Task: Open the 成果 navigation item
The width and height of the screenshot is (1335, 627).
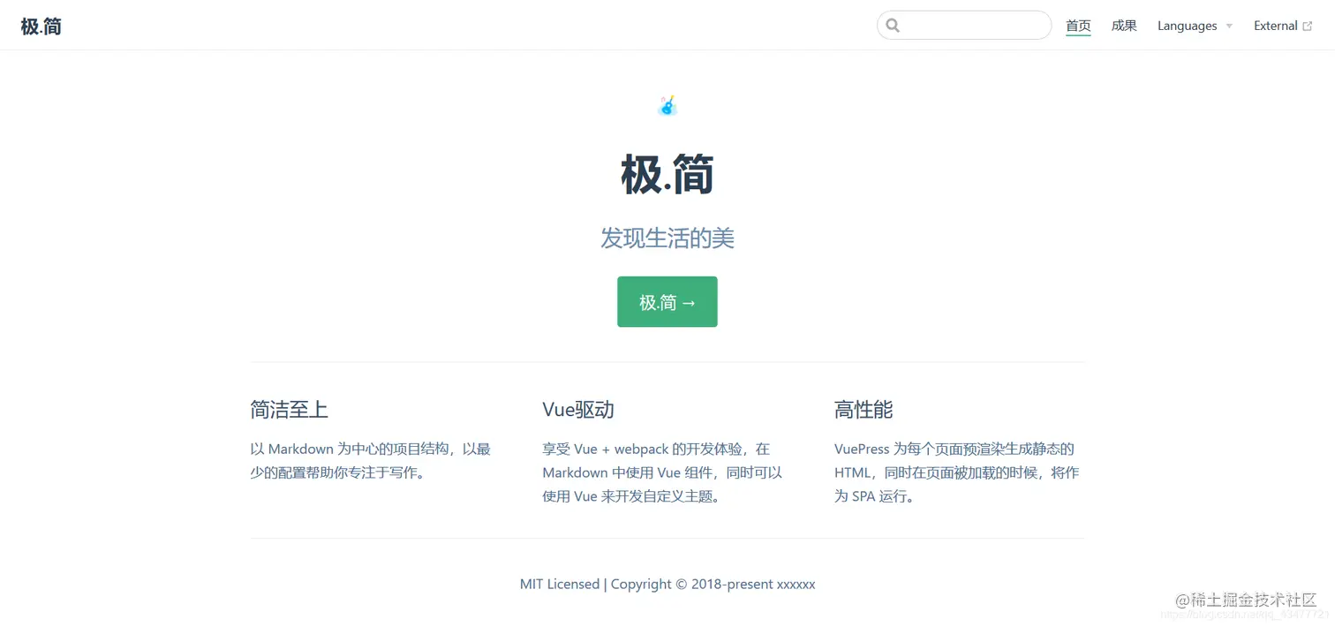Action: click(1123, 26)
